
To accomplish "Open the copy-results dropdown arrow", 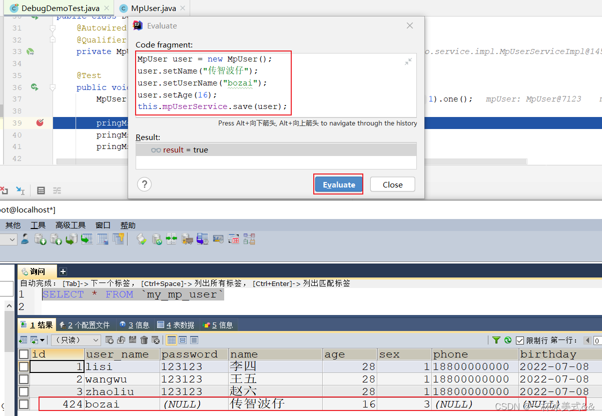I will tap(43, 340).
